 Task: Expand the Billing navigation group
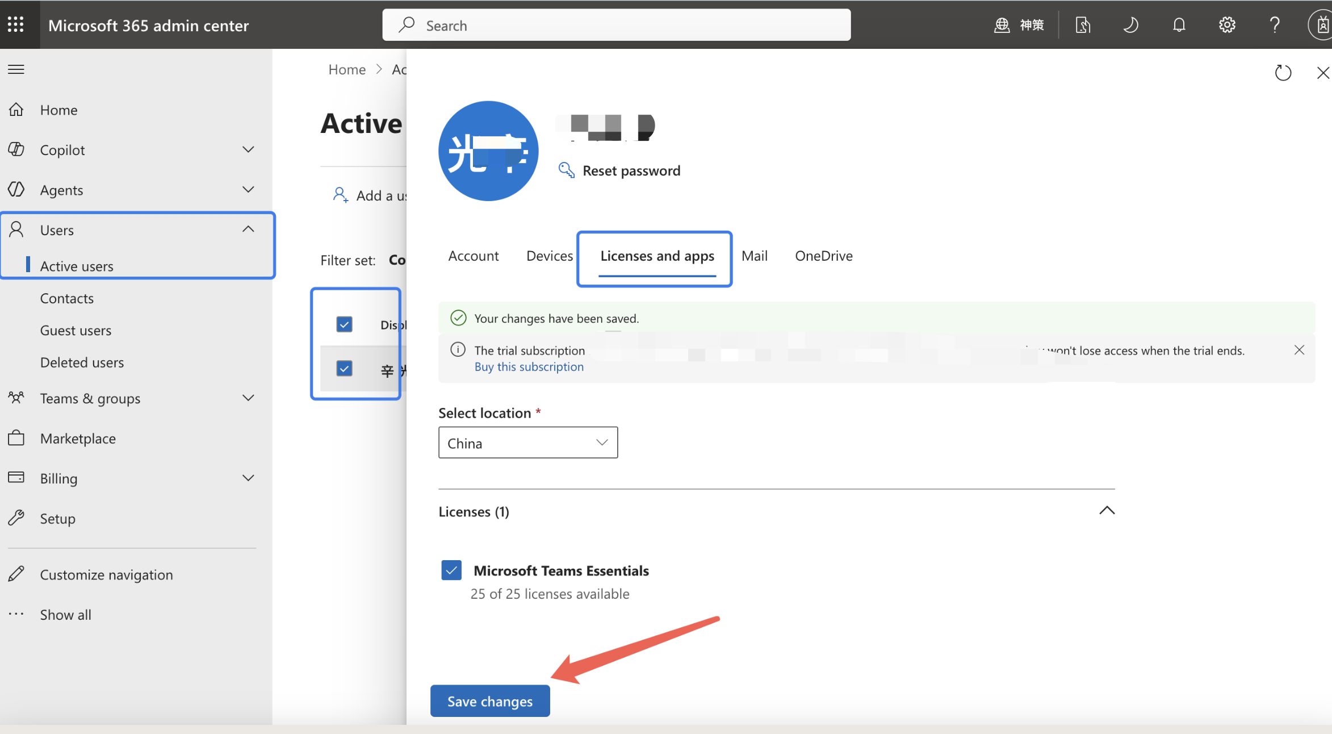(248, 478)
